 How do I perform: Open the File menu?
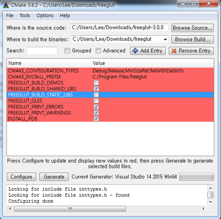(10, 15)
